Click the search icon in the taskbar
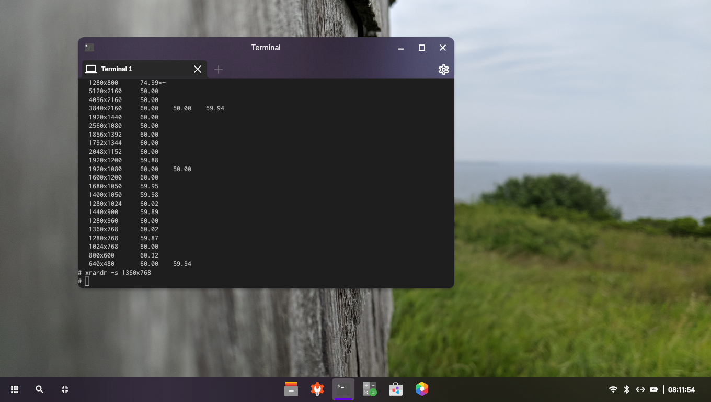The height and width of the screenshot is (402, 711). pos(39,389)
